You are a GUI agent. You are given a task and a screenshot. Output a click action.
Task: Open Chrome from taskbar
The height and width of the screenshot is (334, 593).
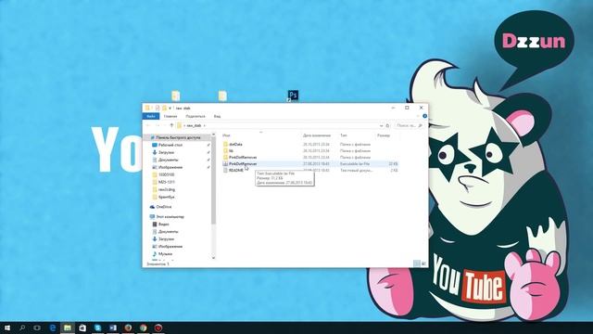coord(143,328)
